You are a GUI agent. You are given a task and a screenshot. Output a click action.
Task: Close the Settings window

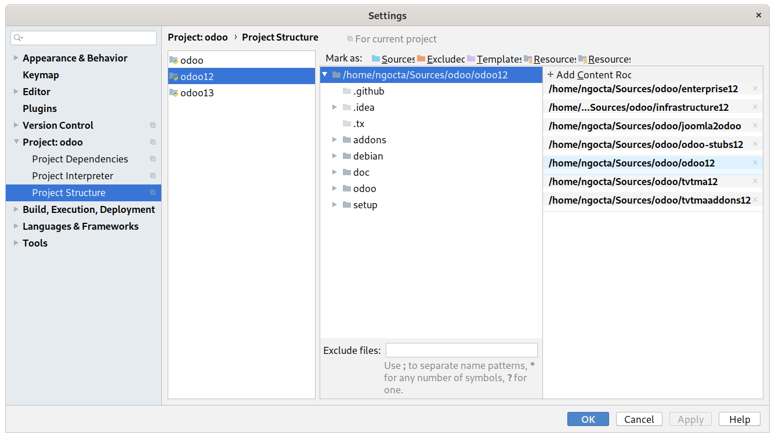coord(758,16)
